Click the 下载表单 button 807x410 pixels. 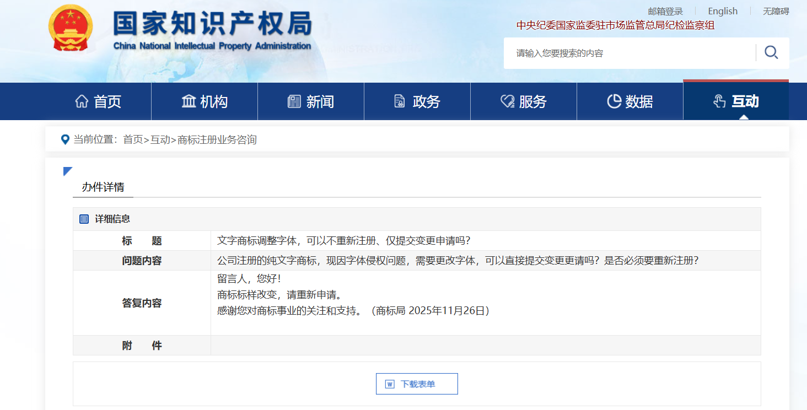(x=417, y=384)
